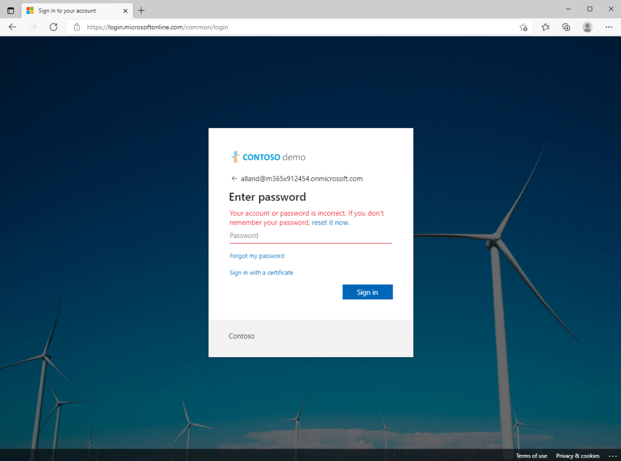Open the Favorites list icon

pyautogui.click(x=546, y=27)
